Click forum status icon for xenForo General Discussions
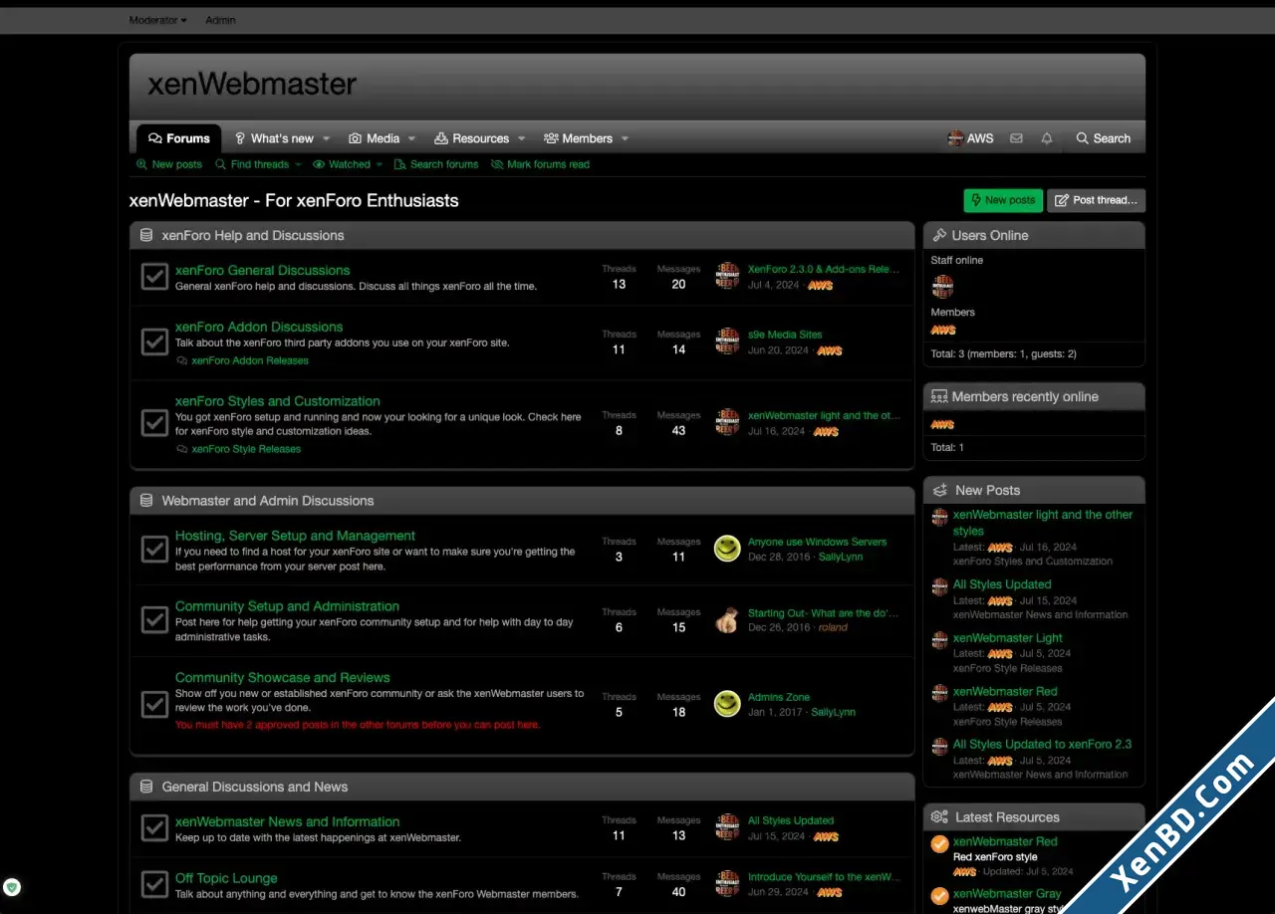 coord(154,277)
